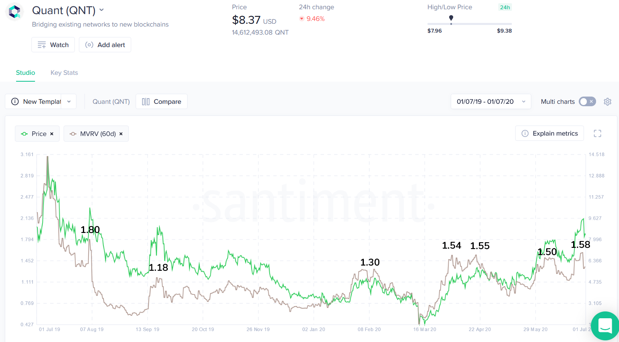Screen dimensions: 619x342
Task: Click the New Template info icon
Action: (x=15, y=101)
